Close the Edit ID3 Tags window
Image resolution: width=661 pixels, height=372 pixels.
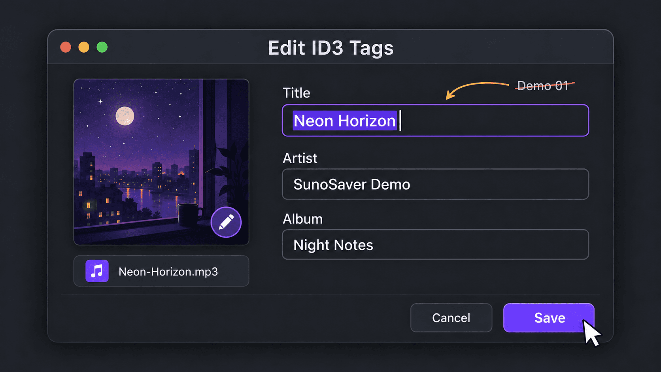click(x=66, y=47)
